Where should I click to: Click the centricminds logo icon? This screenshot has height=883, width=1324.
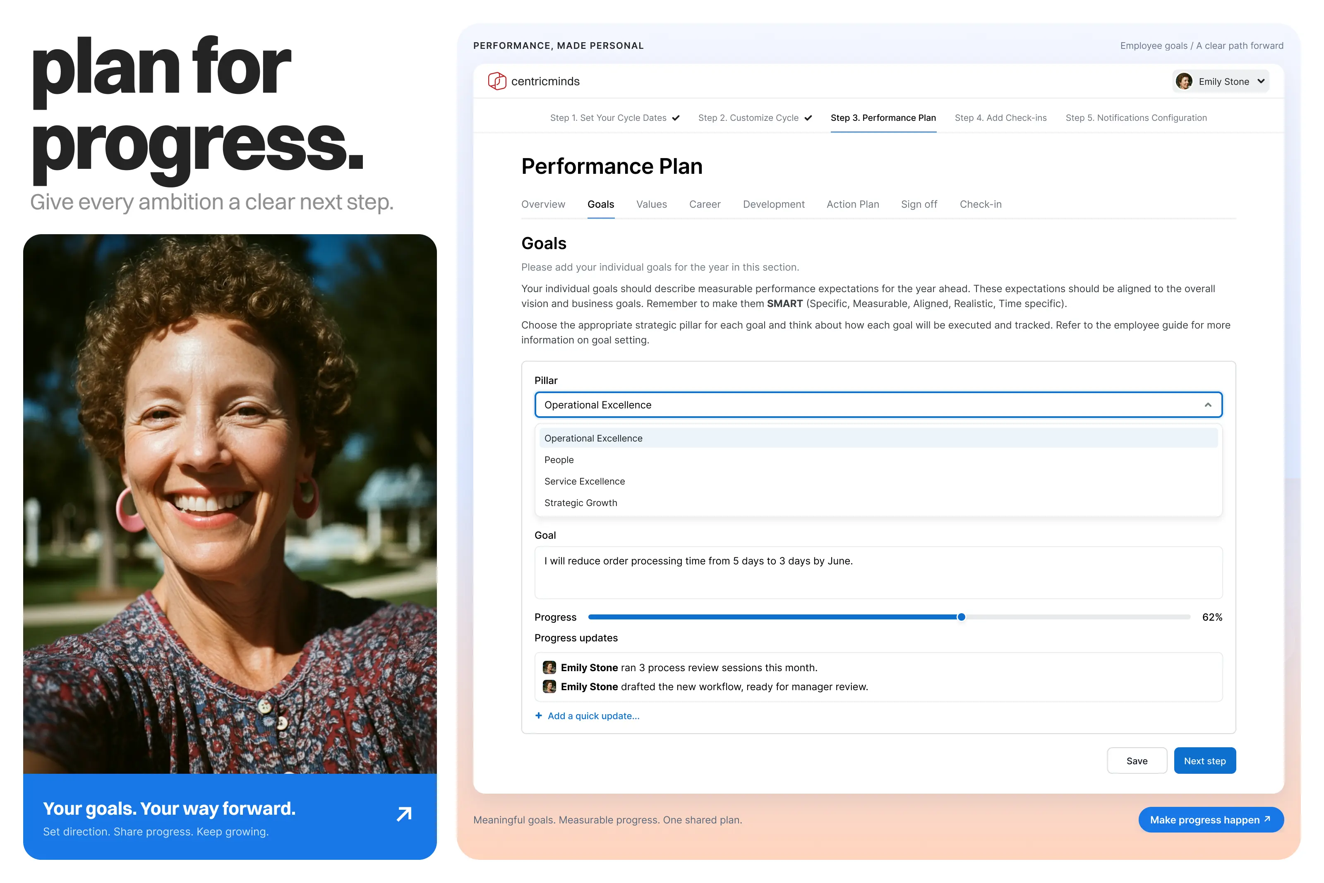496,81
